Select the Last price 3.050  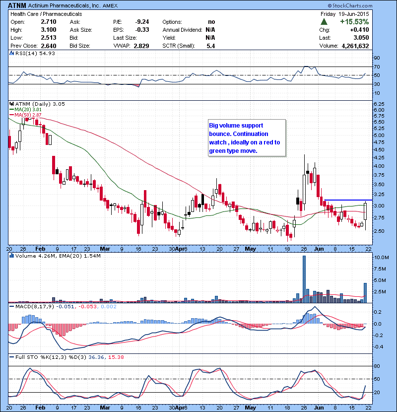pyautogui.click(x=361, y=38)
